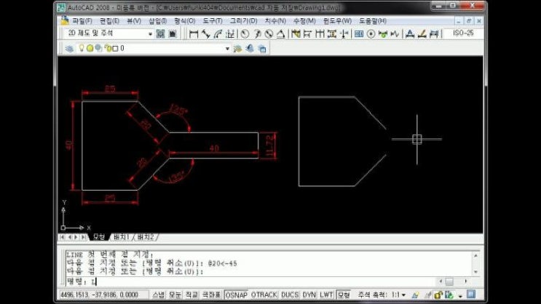Select the Dimension Text Edit tool
This screenshot has height=304, width=541.
coord(422,33)
